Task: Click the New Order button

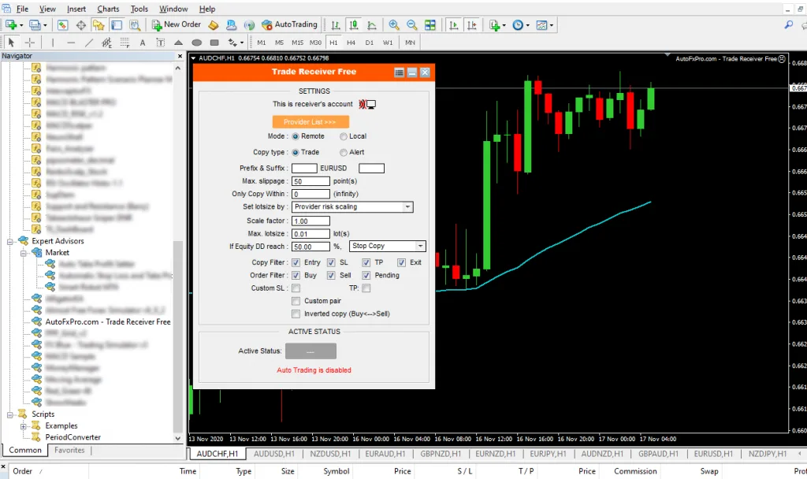Action: (x=176, y=24)
